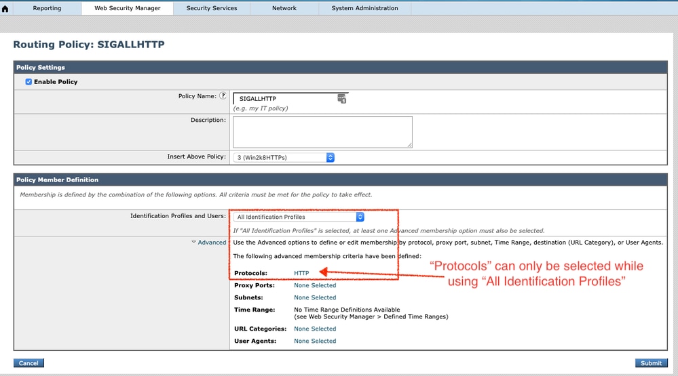
Task: Click the 'Time Range:' label
Action: coord(255,310)
